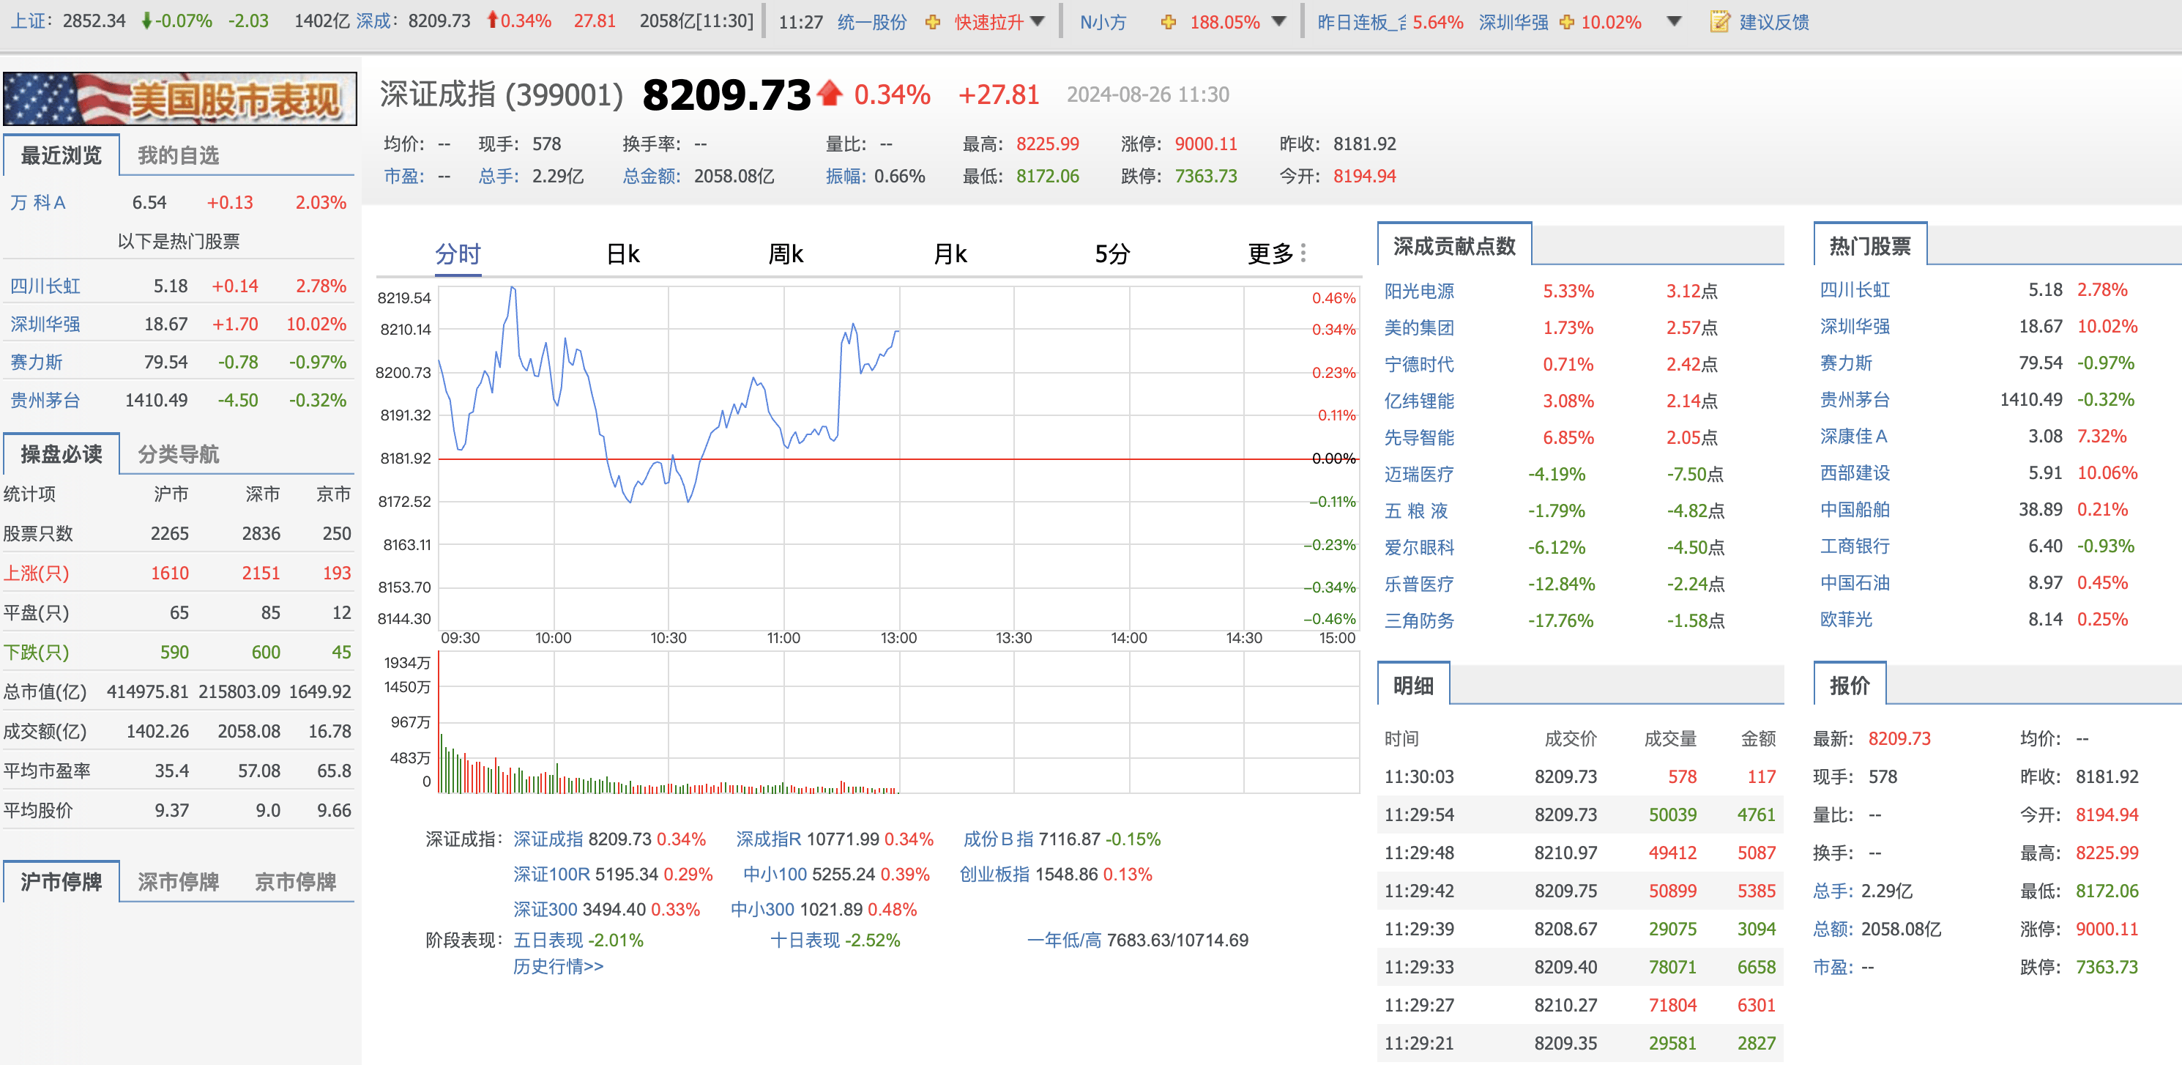Click the 美国股市表现 banner image
2182x1065 pixels.
click(x=179, y=99)
